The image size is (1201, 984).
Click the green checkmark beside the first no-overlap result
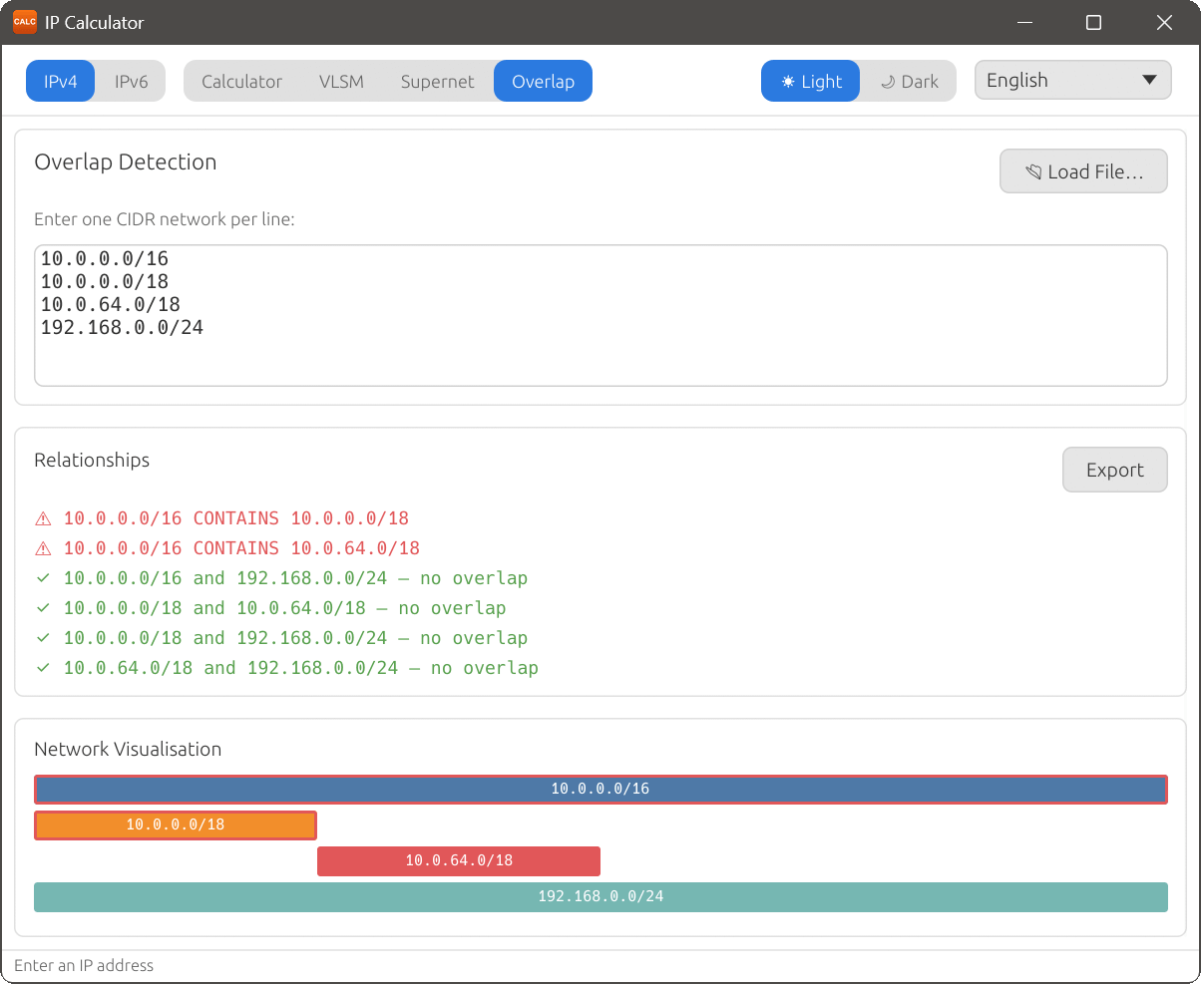pyautogui.click(x=42, y=577)
